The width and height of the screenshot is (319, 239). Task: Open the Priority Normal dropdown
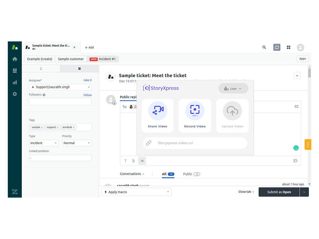pyautogui.click(x=77, y=143)
